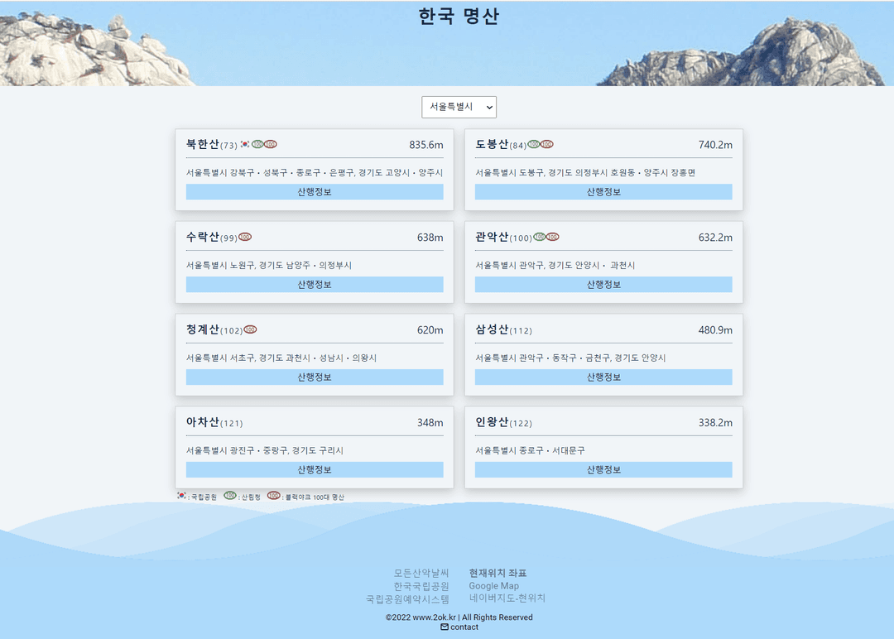Click the green 100 badge beside 도봉산
894x639 pixels.
pos(534,145)
